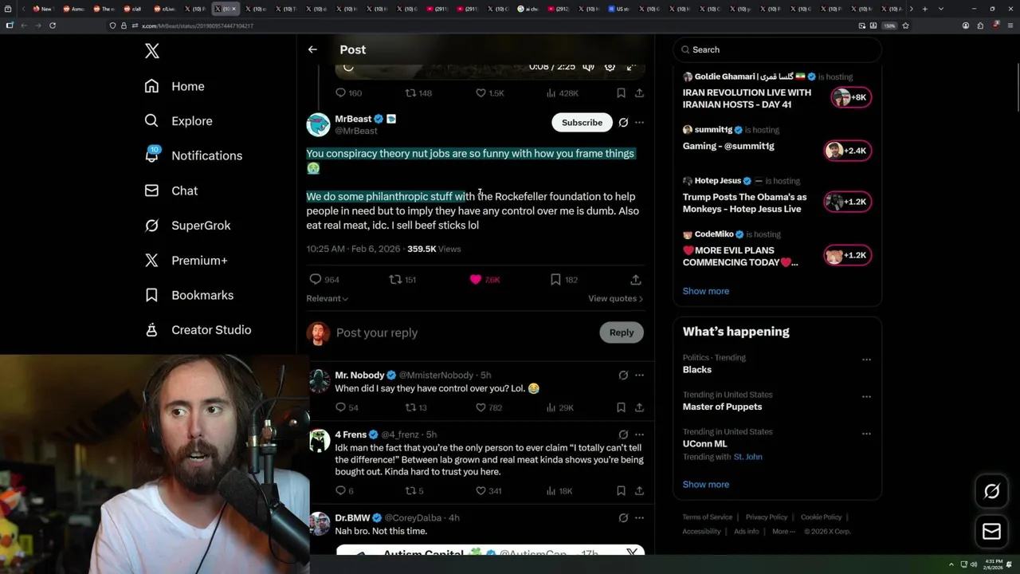Reload the browser page

click(53, 26)
